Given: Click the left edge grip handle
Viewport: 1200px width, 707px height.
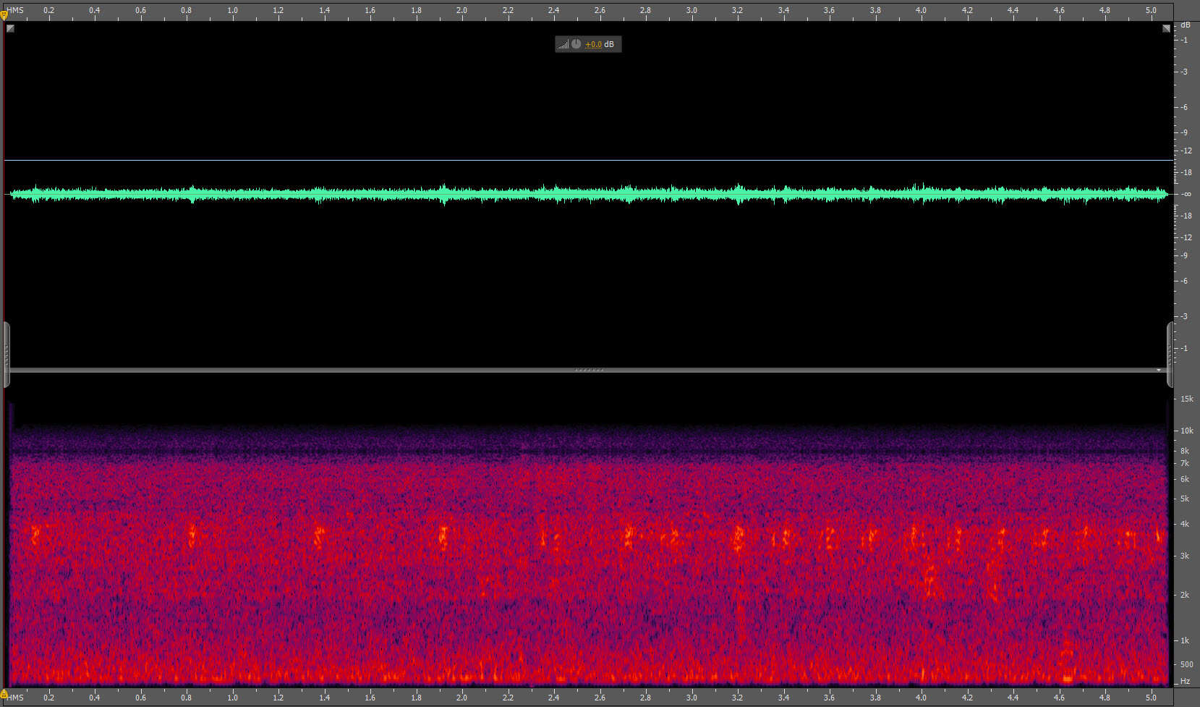Looking at the screenshot, I should pyautogui.click(x=7, y=355).
